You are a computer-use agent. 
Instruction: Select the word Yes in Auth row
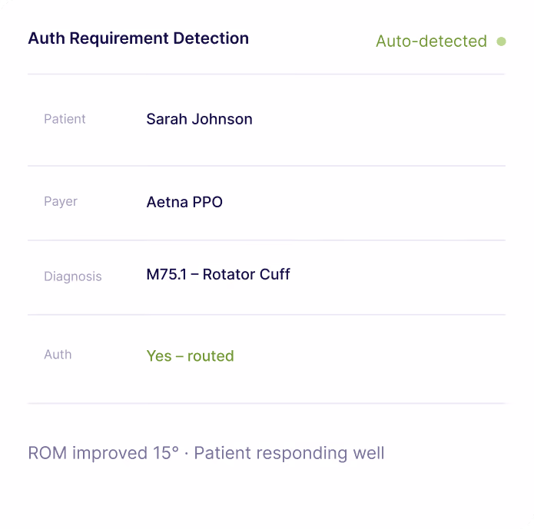pos(159,356)
